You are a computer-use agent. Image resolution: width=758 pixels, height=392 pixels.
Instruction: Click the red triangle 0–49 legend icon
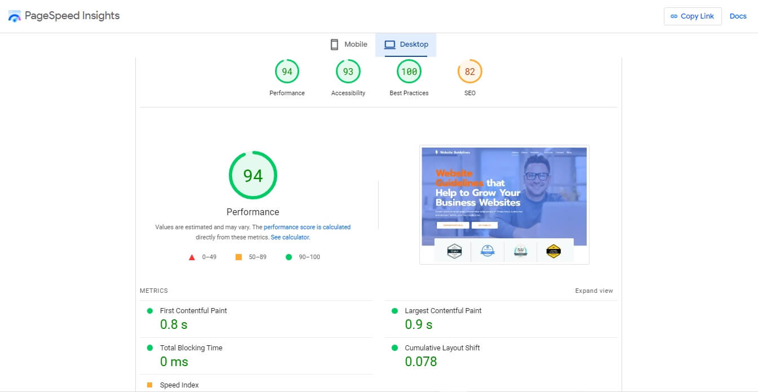192,257
